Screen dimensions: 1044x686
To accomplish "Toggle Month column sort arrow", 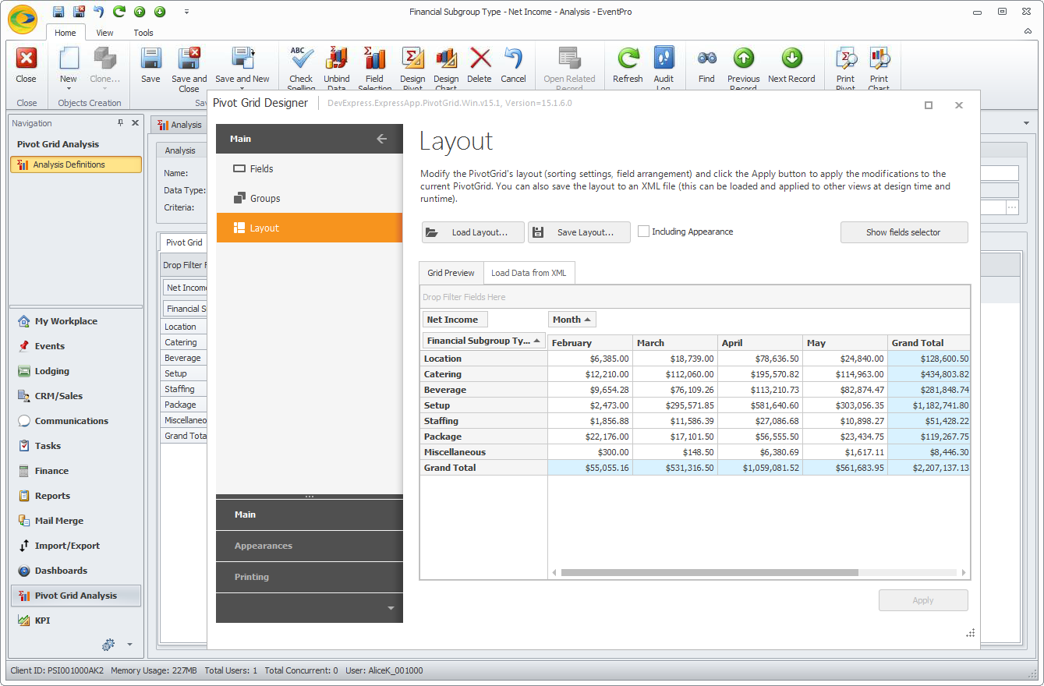I will (x=587, y=320).
